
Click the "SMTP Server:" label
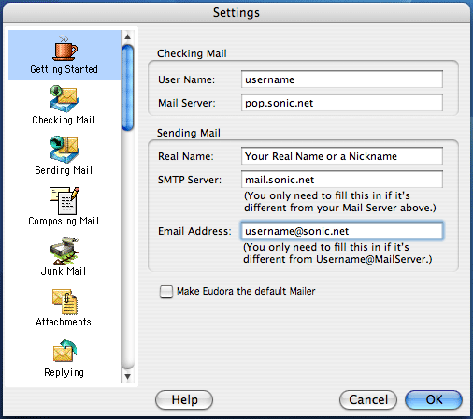pyautogui.click(x=190, y=180)
